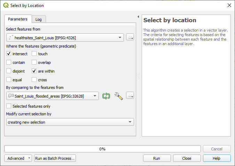Browse for comparison layer with ellipsis button
Screen dimensions: 235x166
click(x=130, y=96)
